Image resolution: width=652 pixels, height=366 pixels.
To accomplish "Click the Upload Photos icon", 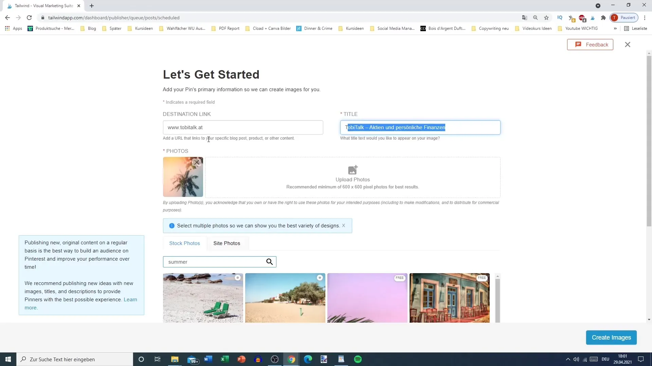I will point(352,169).
